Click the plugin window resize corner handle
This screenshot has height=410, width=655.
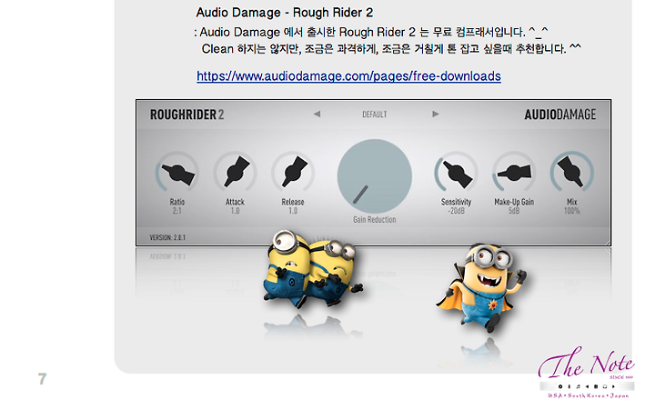[x=607, y=242]
